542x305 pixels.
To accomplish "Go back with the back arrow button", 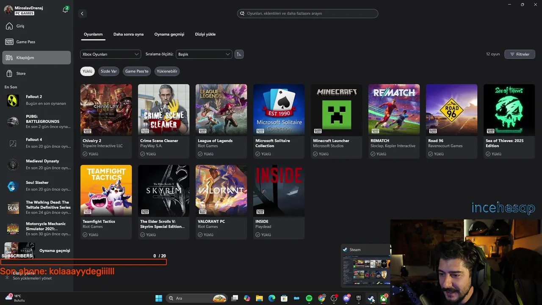I will (82, 14).
